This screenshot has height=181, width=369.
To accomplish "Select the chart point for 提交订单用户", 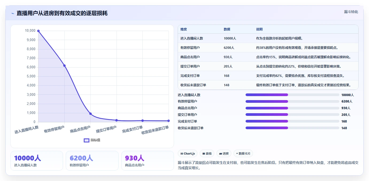I will [116, 120].
